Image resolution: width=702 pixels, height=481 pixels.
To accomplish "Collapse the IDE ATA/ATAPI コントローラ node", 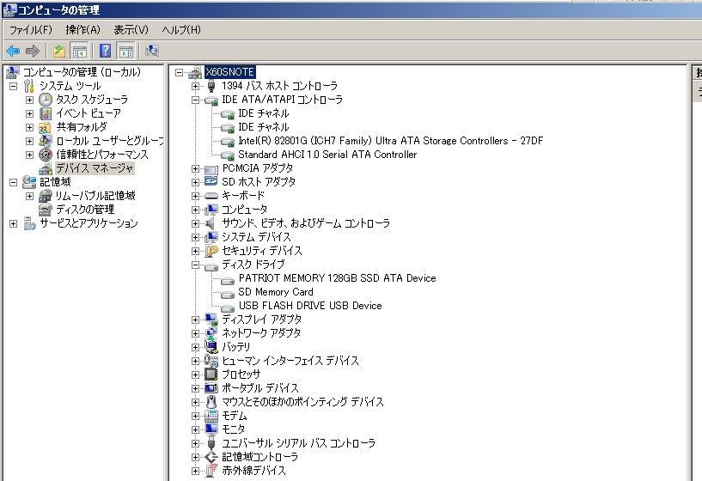I will tap(195, 100).
